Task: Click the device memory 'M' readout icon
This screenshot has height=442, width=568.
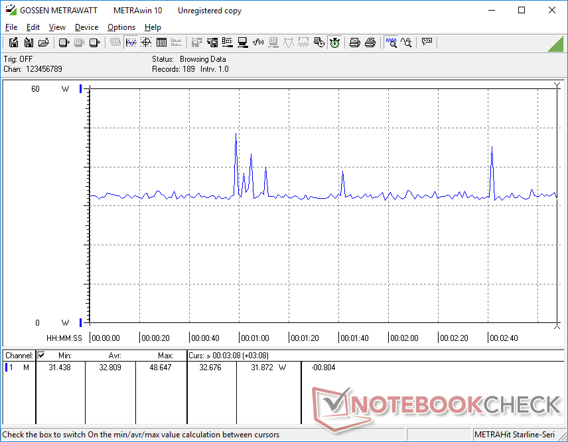Action: tap(94, 43)
